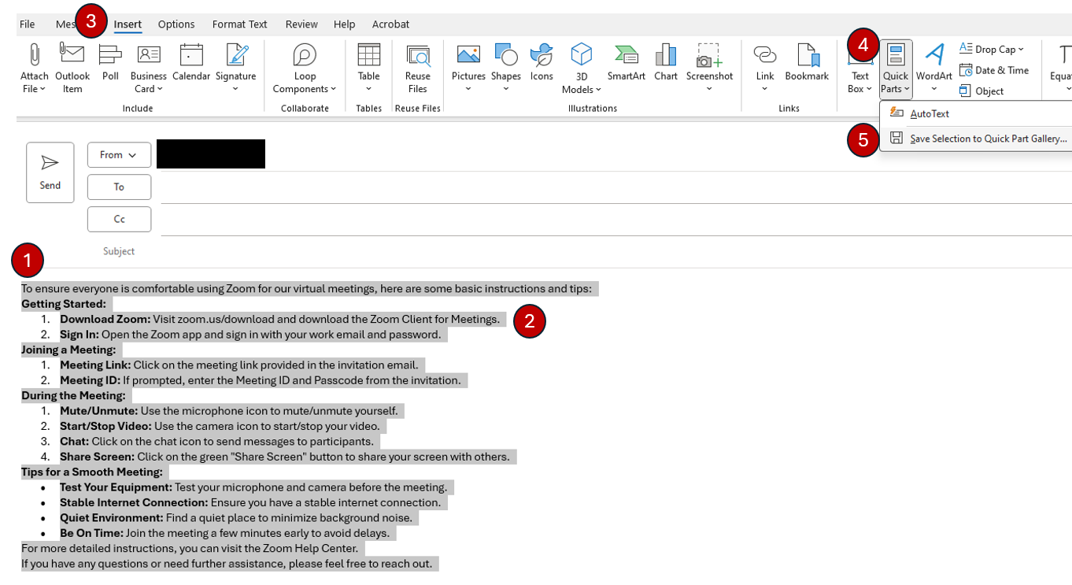Open Loop Components menu
This screenshot has width=1072, height=585.
[305, 68]
